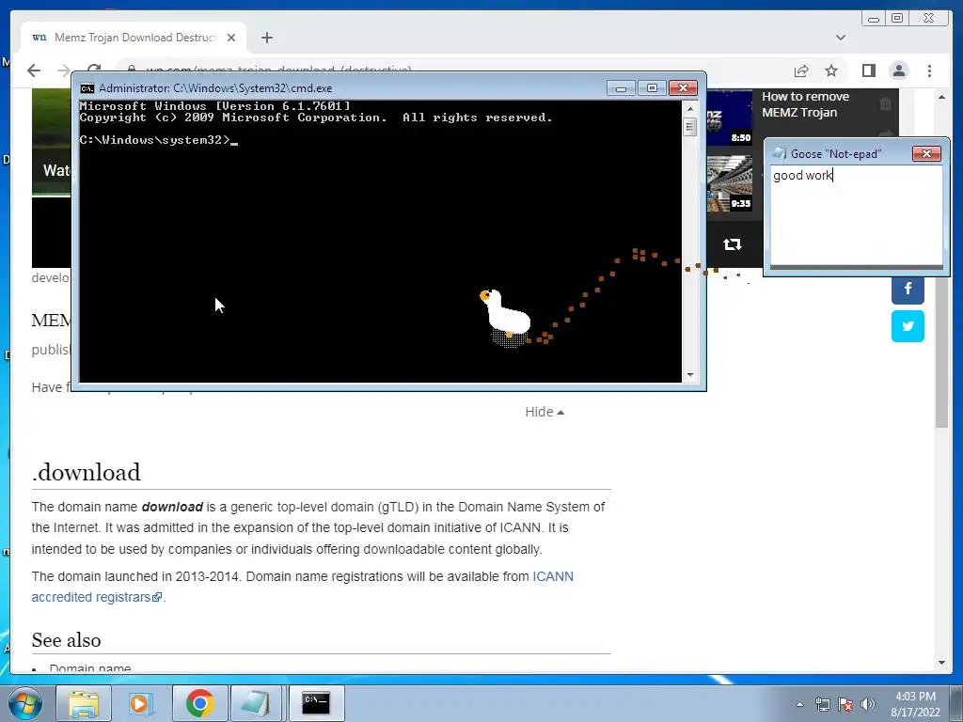Viewport: 963px width, 722px height.
Task: Click the volume speaker tray icon
Action: 868,705
